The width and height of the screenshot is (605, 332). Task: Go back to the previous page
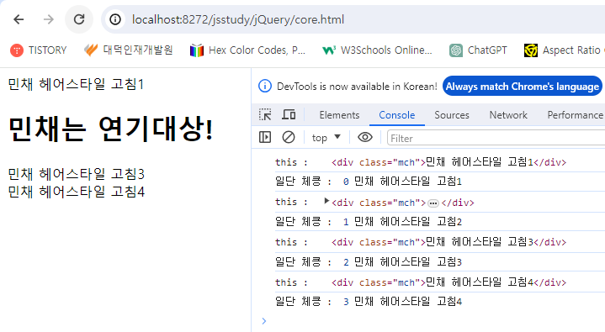[19, 19]
